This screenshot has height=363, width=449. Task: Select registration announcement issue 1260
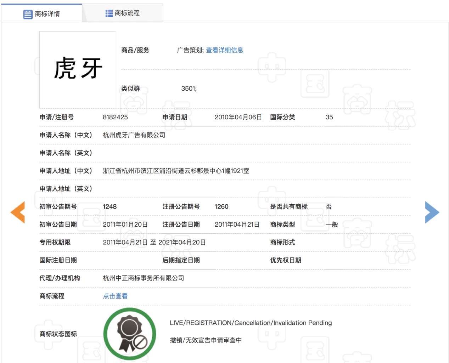click(x=221, y=206)
